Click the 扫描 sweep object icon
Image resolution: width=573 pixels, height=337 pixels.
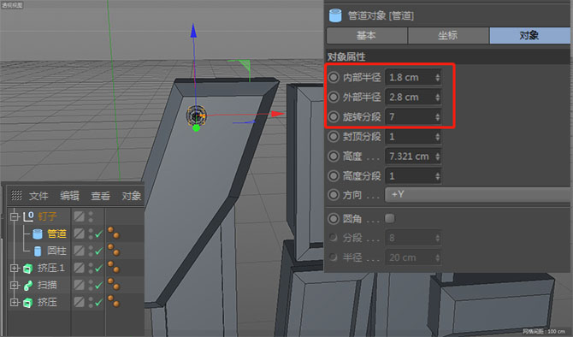pyautogui.click(x=27, y=286)
